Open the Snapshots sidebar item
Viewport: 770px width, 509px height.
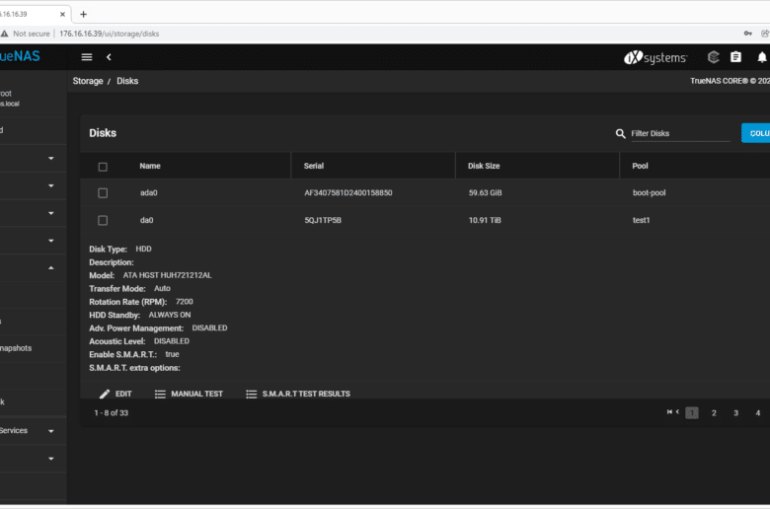point(16,348)
